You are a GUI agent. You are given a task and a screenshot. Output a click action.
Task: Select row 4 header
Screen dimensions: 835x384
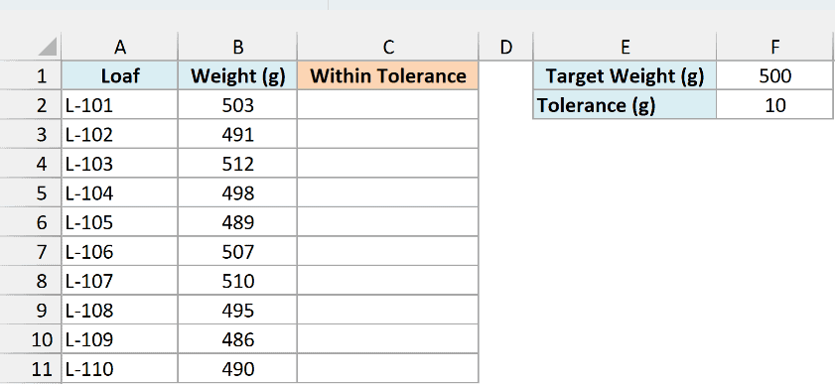click(x=31, y=164)
